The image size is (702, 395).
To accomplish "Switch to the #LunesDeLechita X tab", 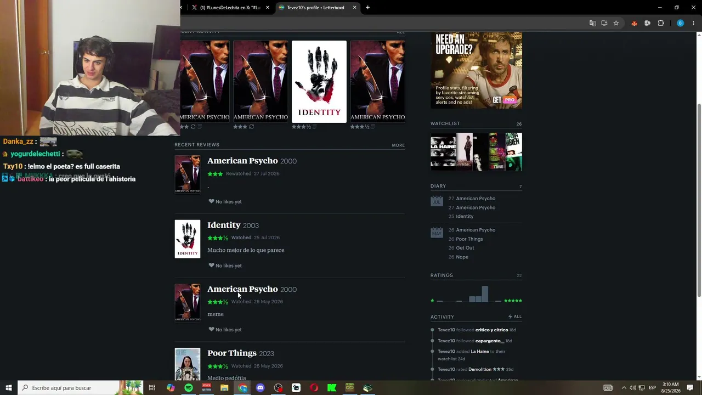I will (x=230, y=8).
